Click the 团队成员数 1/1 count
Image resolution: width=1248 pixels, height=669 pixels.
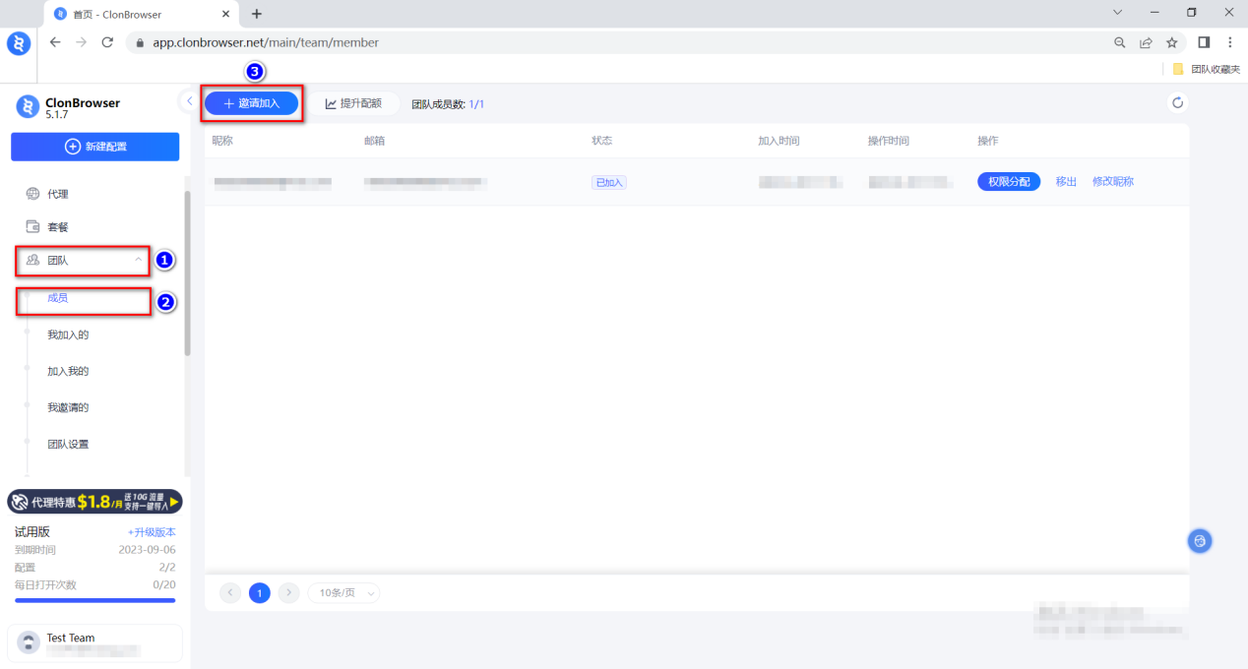pyautogui.click(x=448, y=103)
